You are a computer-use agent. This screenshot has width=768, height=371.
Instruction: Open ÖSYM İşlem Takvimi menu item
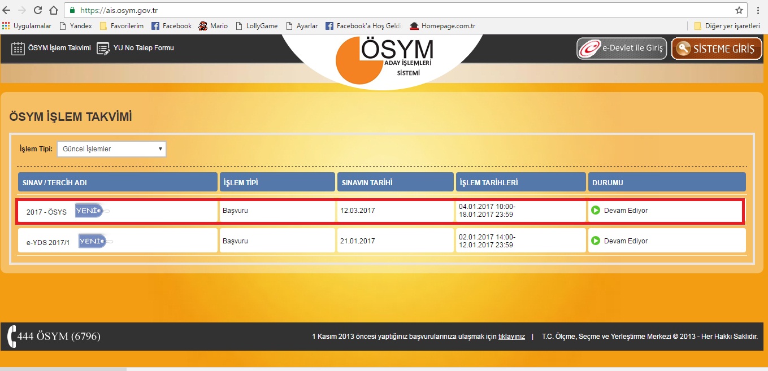51,48
